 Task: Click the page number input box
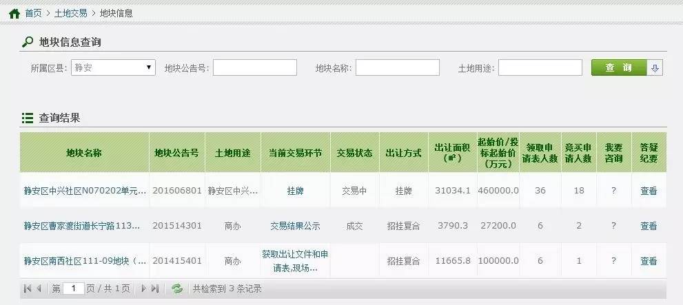[74, 288]
